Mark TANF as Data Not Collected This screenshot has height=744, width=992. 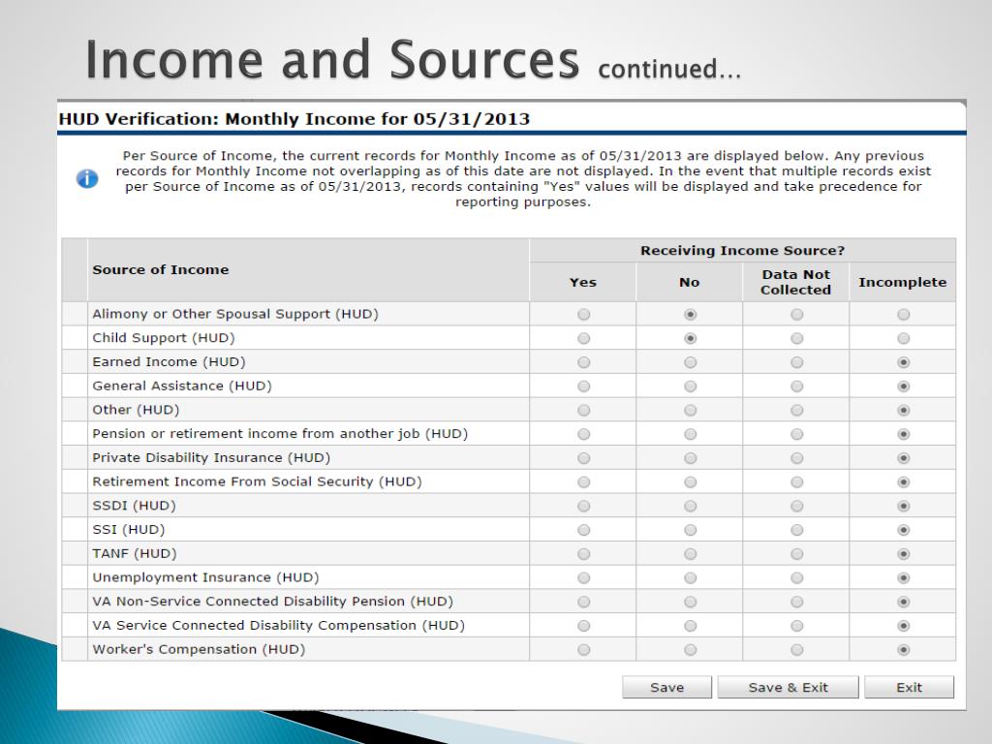pyautogui.click(x=796, y=554)
